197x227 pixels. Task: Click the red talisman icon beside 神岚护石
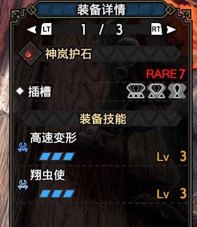coord(30,54)
